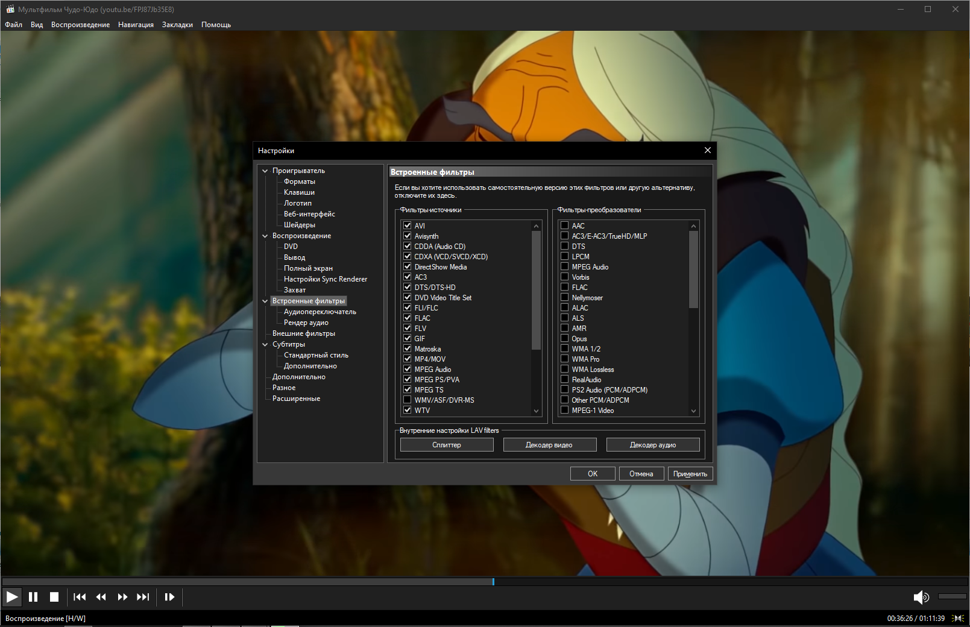
Task: Check the Opus transform filter
Action: click(x=565, y=338)
